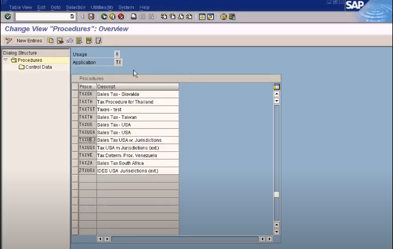Click the Deselect All icon
Image resolution: width=393 pixels, height=249 pixels.
pos(99,41)
